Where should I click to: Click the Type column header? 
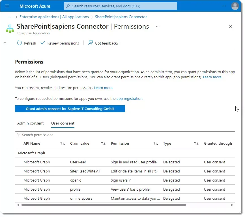[167, 143]
